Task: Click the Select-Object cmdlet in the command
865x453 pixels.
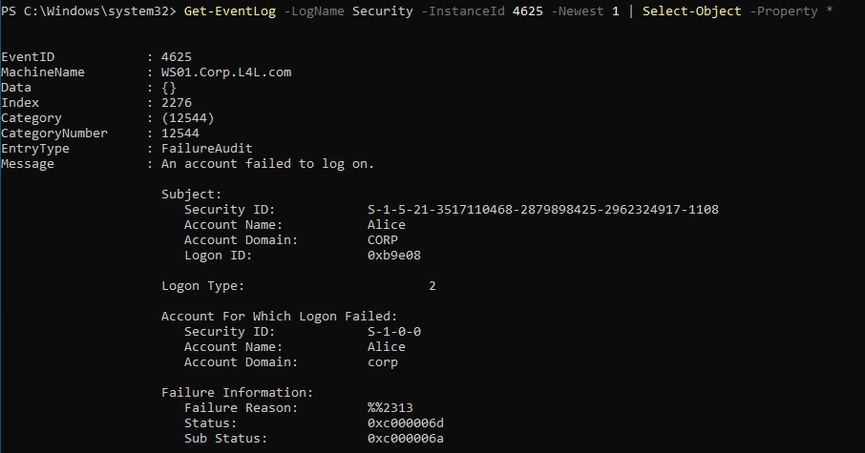Action: point(684,10)
